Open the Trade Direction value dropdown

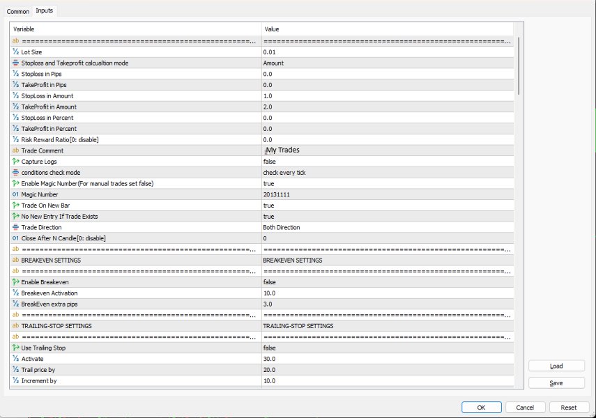click(x=383, y=227)
